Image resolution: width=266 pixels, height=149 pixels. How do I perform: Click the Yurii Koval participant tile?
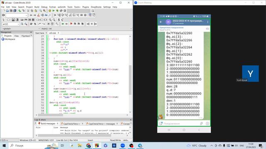click(250, 74)
